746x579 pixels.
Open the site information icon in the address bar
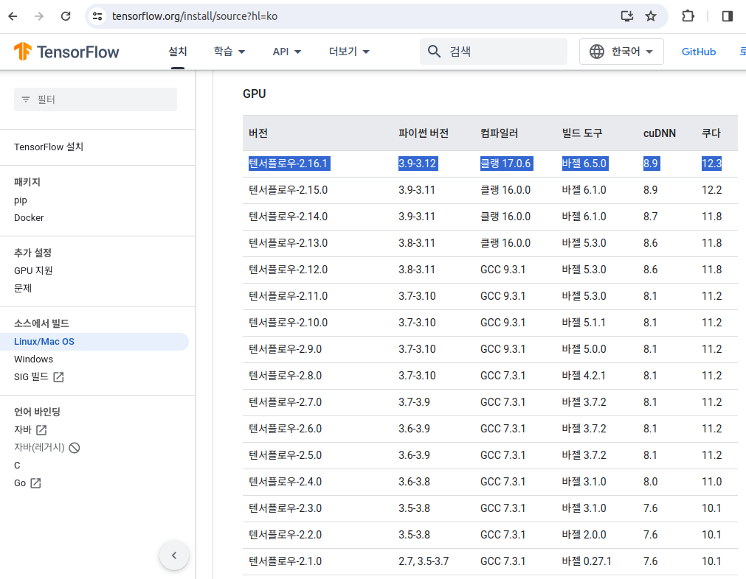[97, 16]
